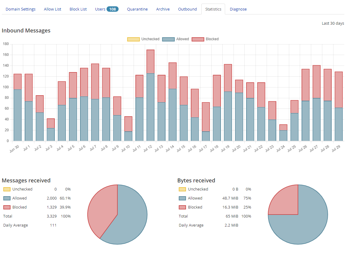This screenshot has height=256, width=347.
Task: Click the yellow Unchecked swatch under Messages received
Action: click(6, 189)
